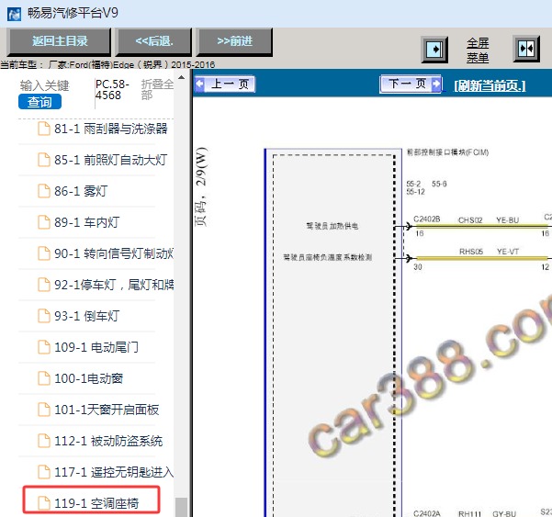Click page reference 55-12 in diagram
The width and height of the screenshot is (552, 517).
click(415, 192)
